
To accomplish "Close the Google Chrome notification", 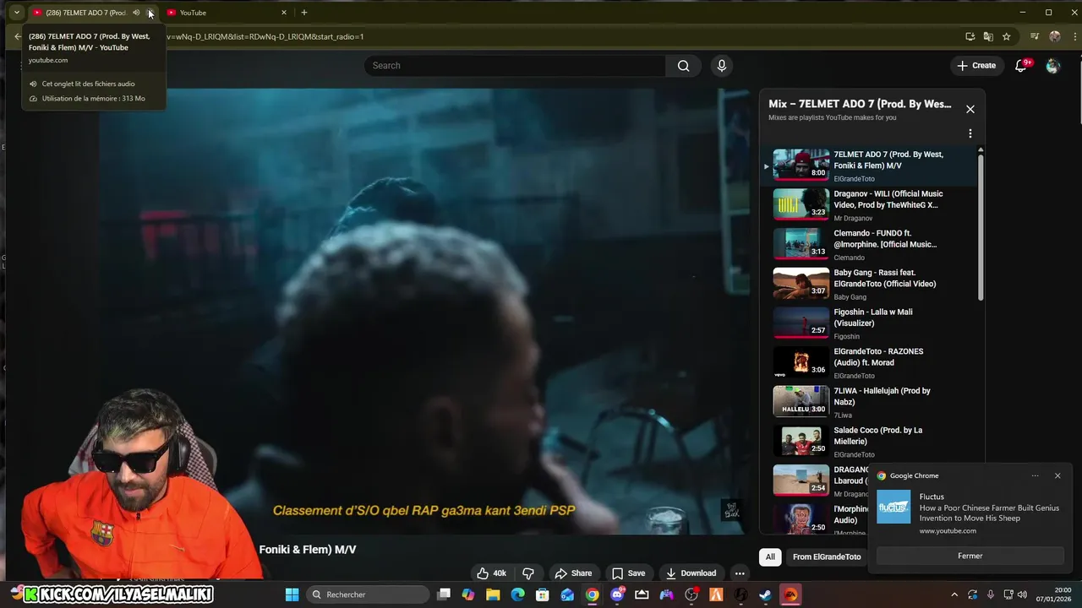I will (x=1057, y=475).
